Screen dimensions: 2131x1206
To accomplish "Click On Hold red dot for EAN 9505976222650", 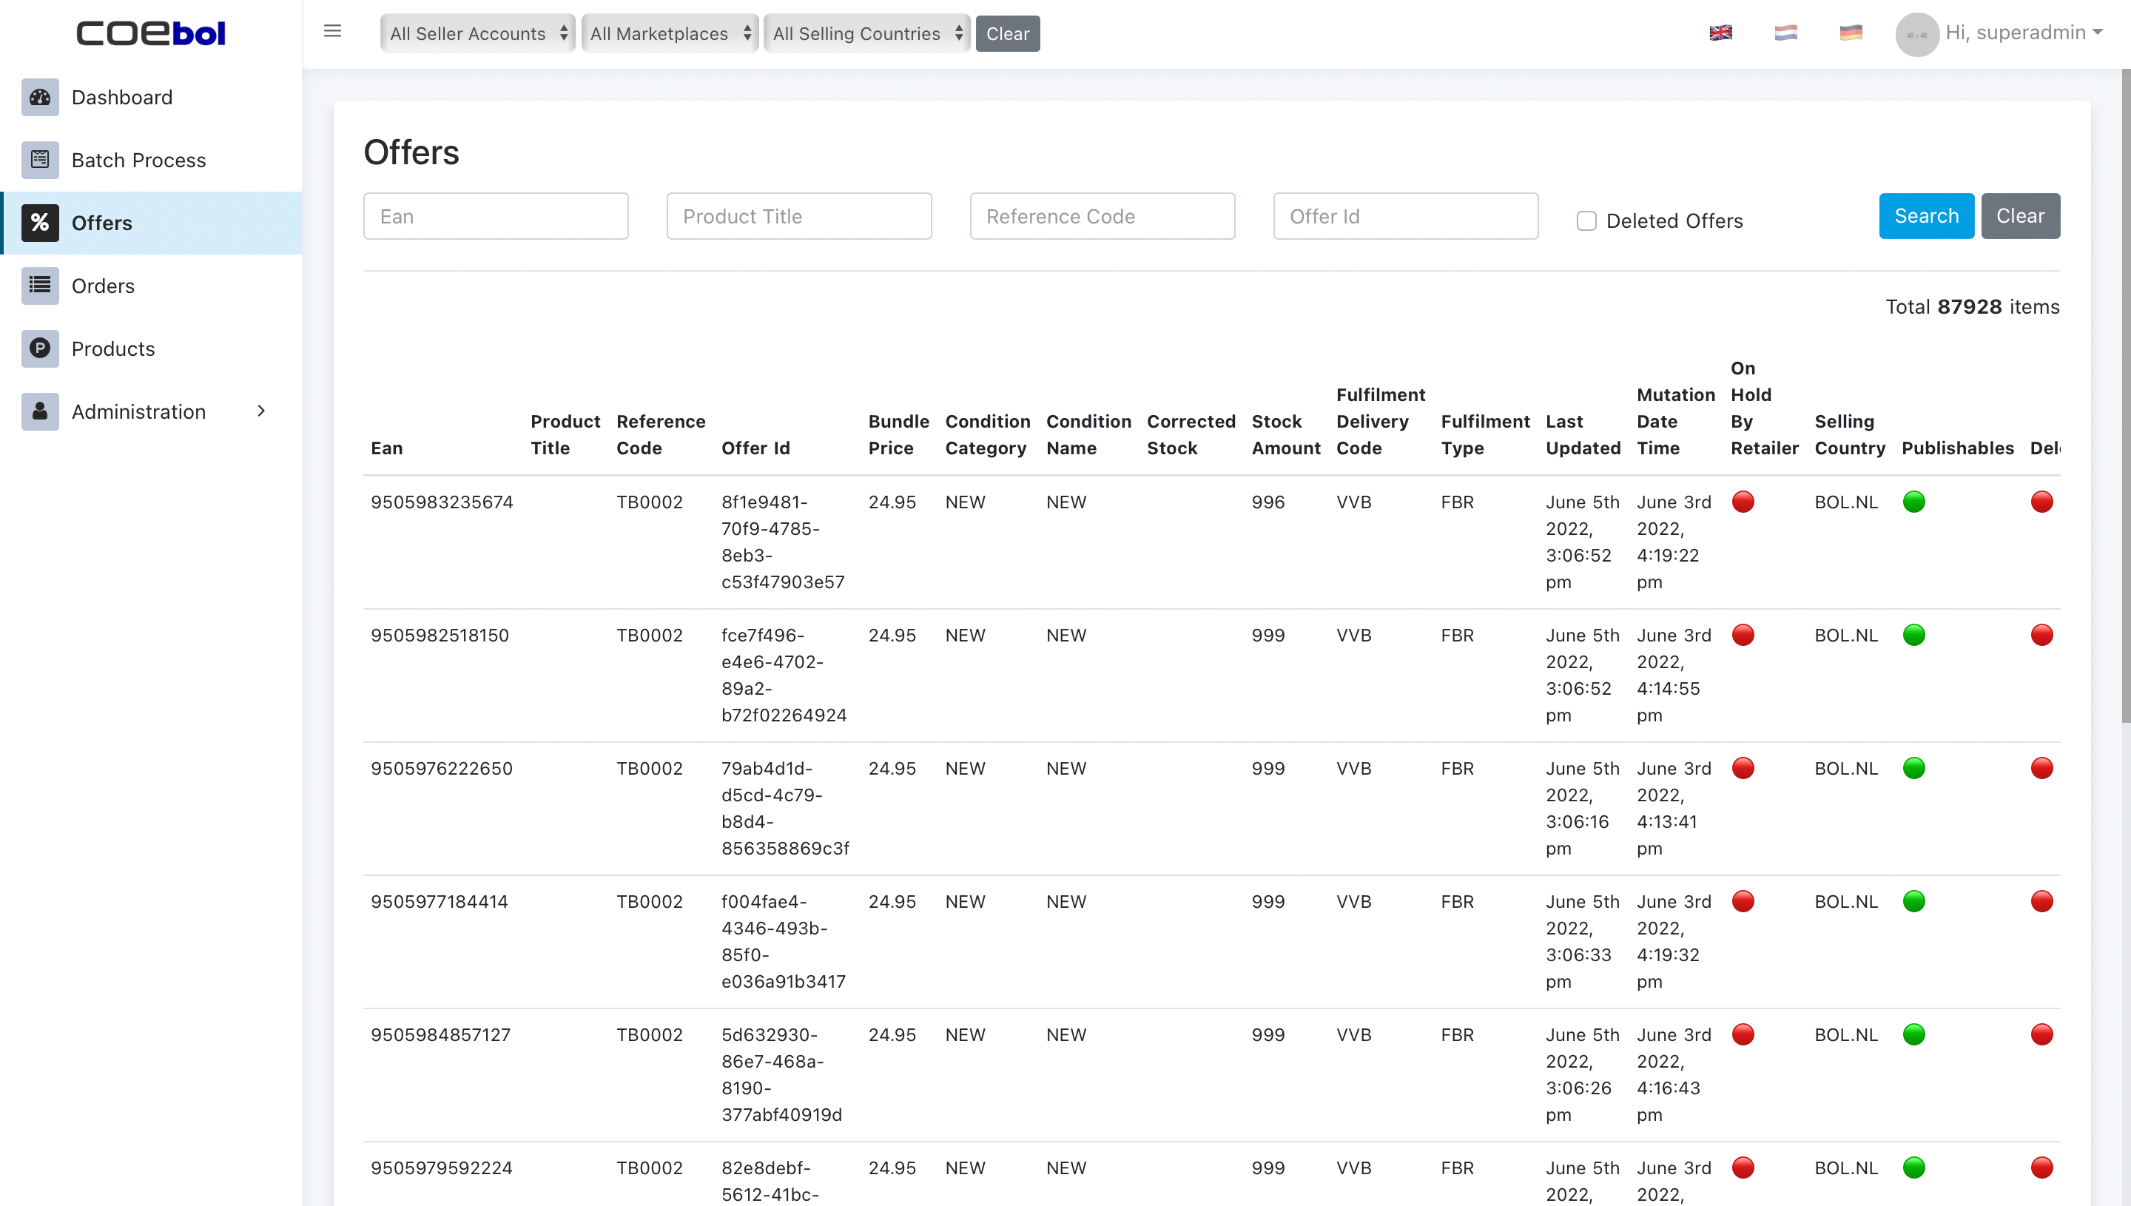I will click(1743, 769).
